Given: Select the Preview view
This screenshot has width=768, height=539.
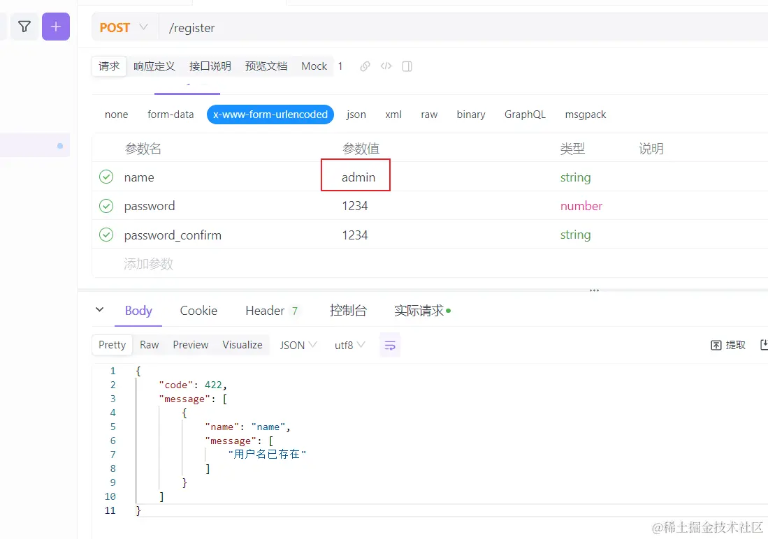Looking at the screenshot, I should [191, 345].
